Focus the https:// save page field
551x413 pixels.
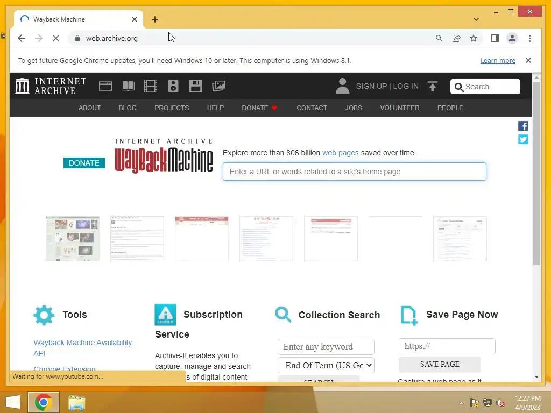click(447, 346)
